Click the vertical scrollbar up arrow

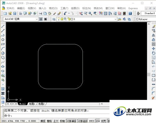tap(149, 24)
